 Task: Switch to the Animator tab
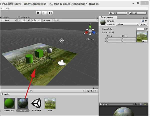click(x=24, y=17)
